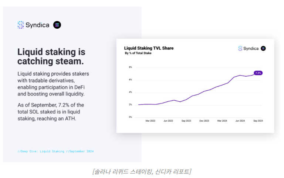The width and height of the screenshot is (284, 178).
Task: Click the Solana circle icon beside left Syndica
Action: click(57, 25)
